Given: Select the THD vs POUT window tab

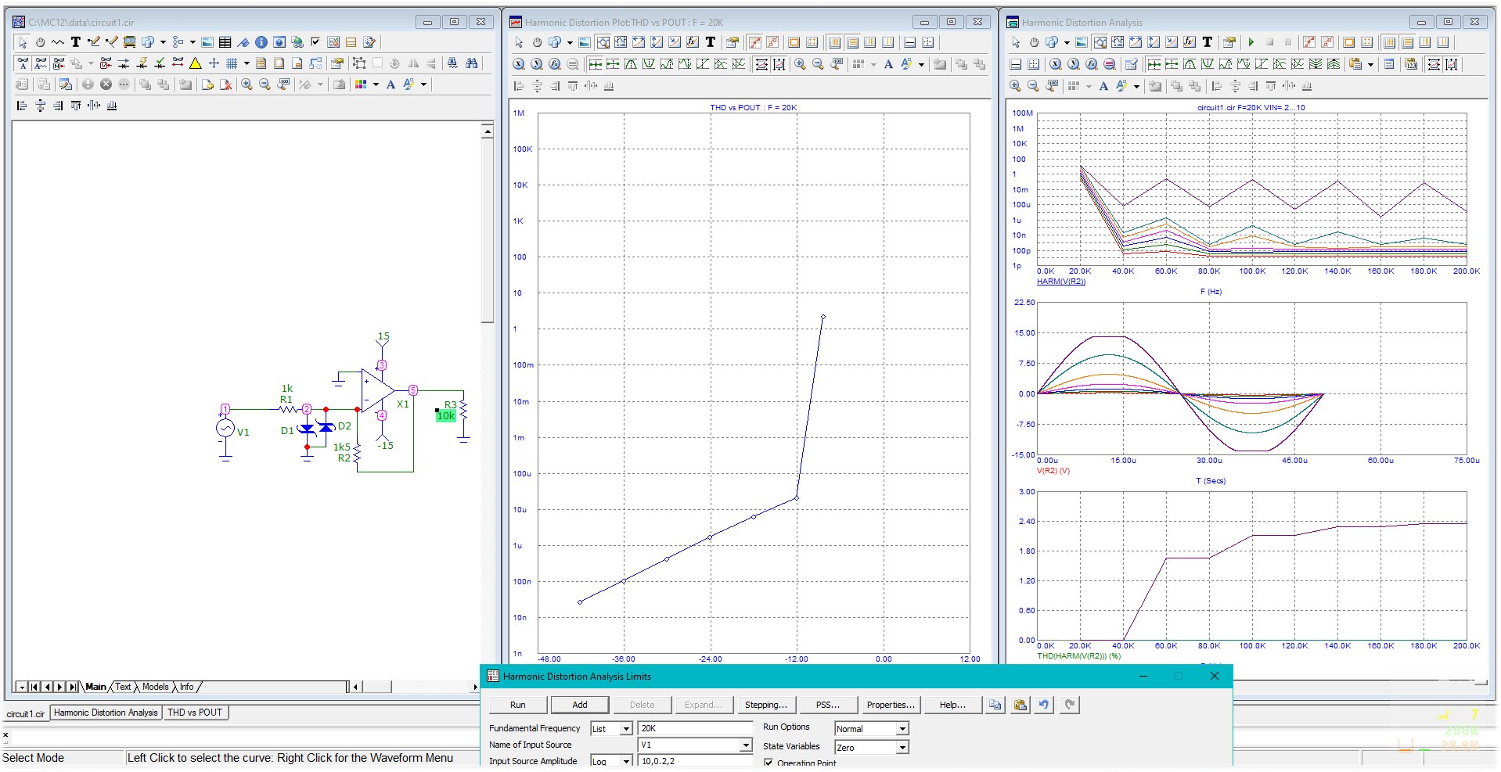Looking at the screenshot, I should tap(195, 713).
